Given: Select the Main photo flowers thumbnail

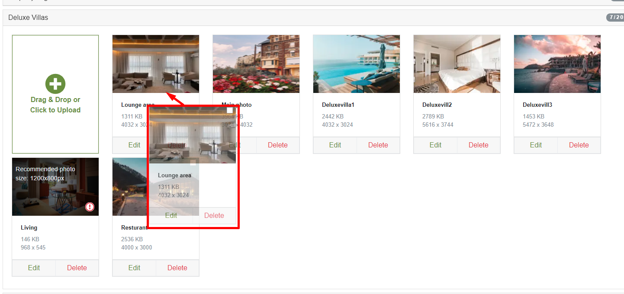Looking at the screenshot, I should pyautogui.click(x=256, y=64).
